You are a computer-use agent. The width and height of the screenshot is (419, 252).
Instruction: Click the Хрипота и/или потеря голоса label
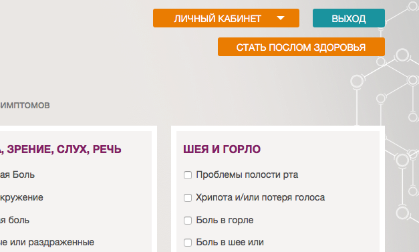coord(260,197)
